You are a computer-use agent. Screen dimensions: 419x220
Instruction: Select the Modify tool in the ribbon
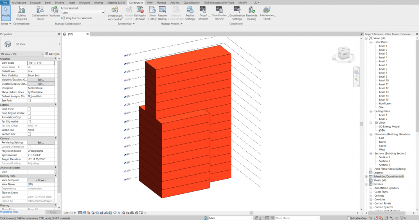pos(6,13)
